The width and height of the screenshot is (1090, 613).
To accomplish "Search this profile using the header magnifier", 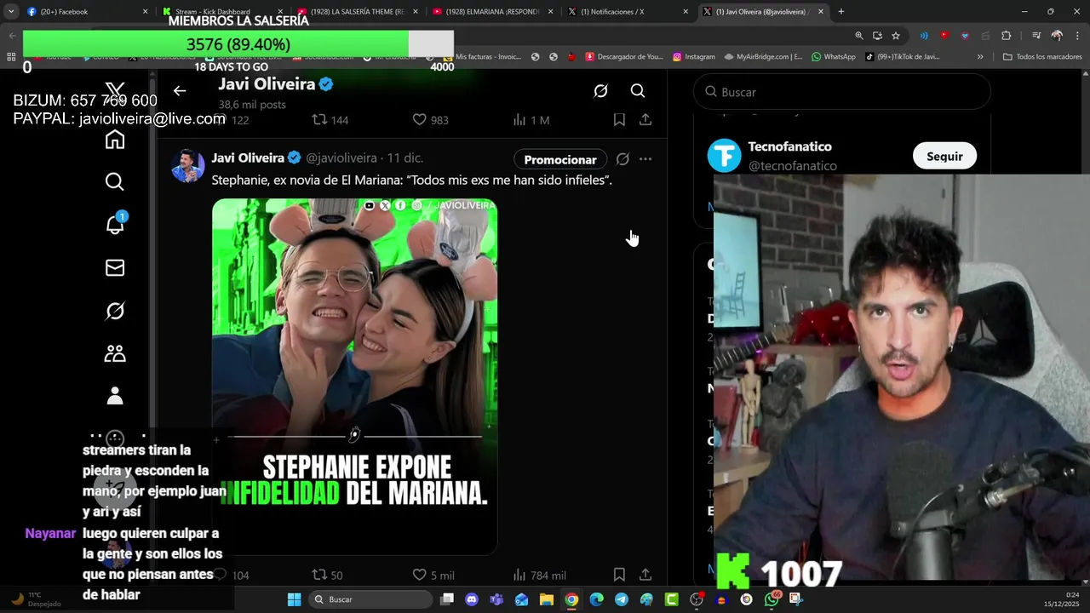I will 638,91.
